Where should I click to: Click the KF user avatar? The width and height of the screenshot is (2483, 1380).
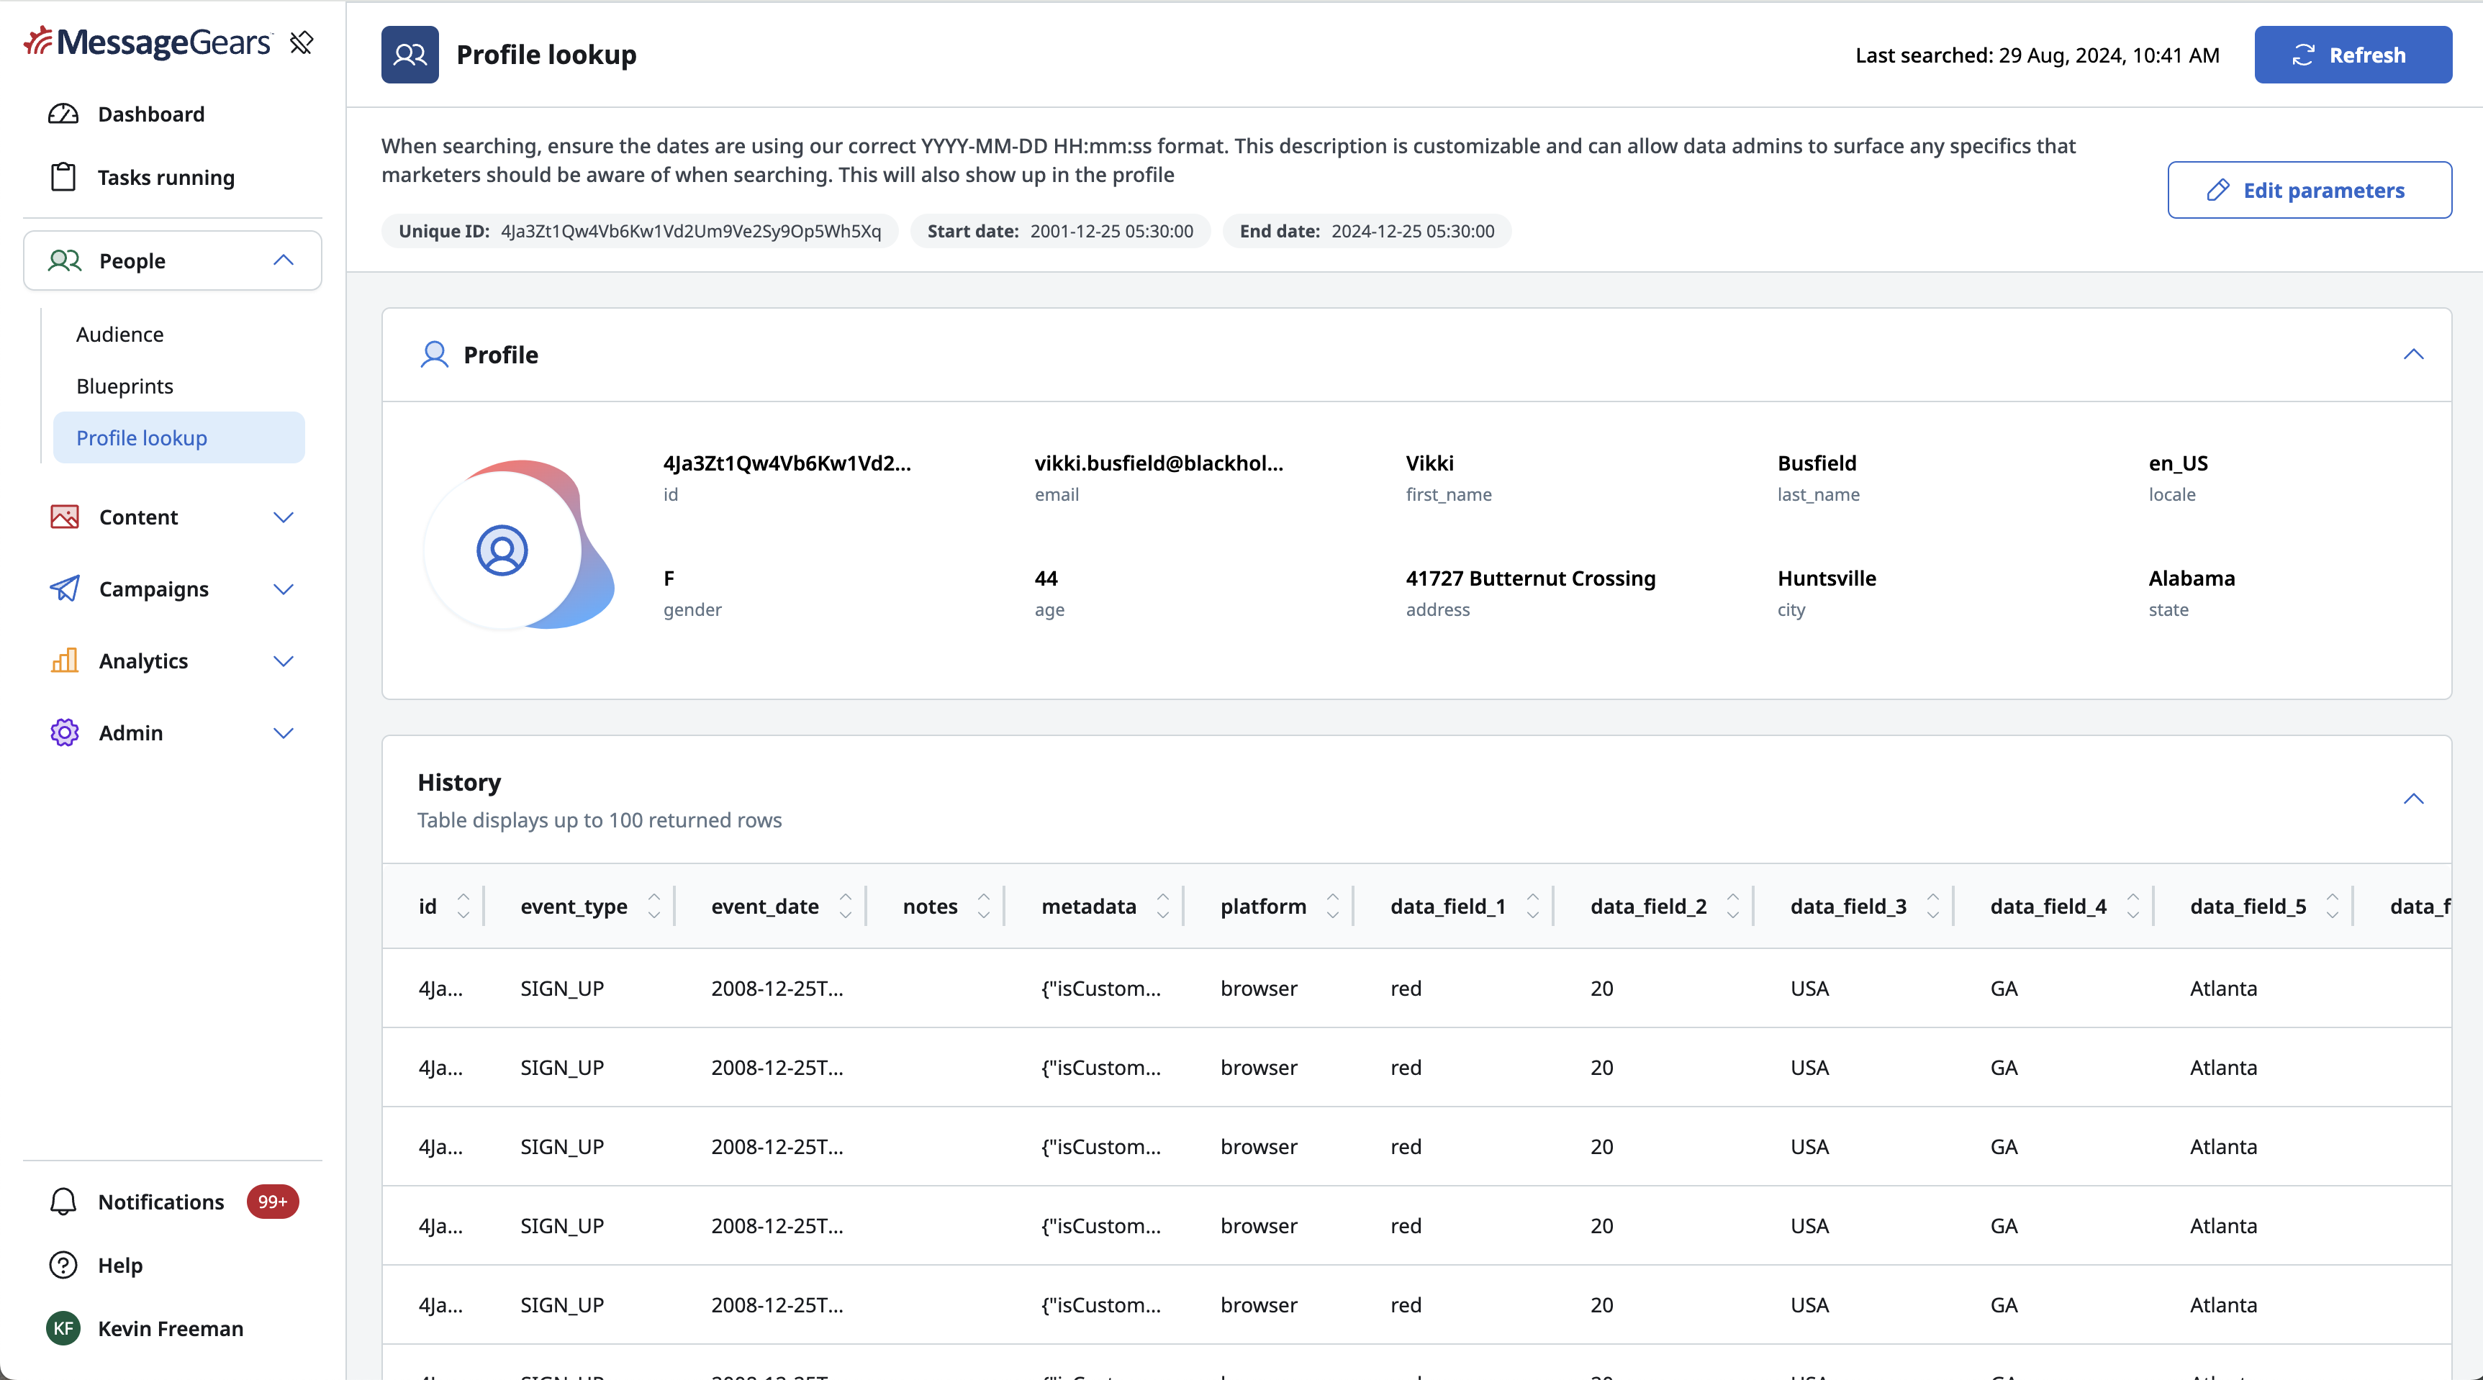[x=63, y=1328]
